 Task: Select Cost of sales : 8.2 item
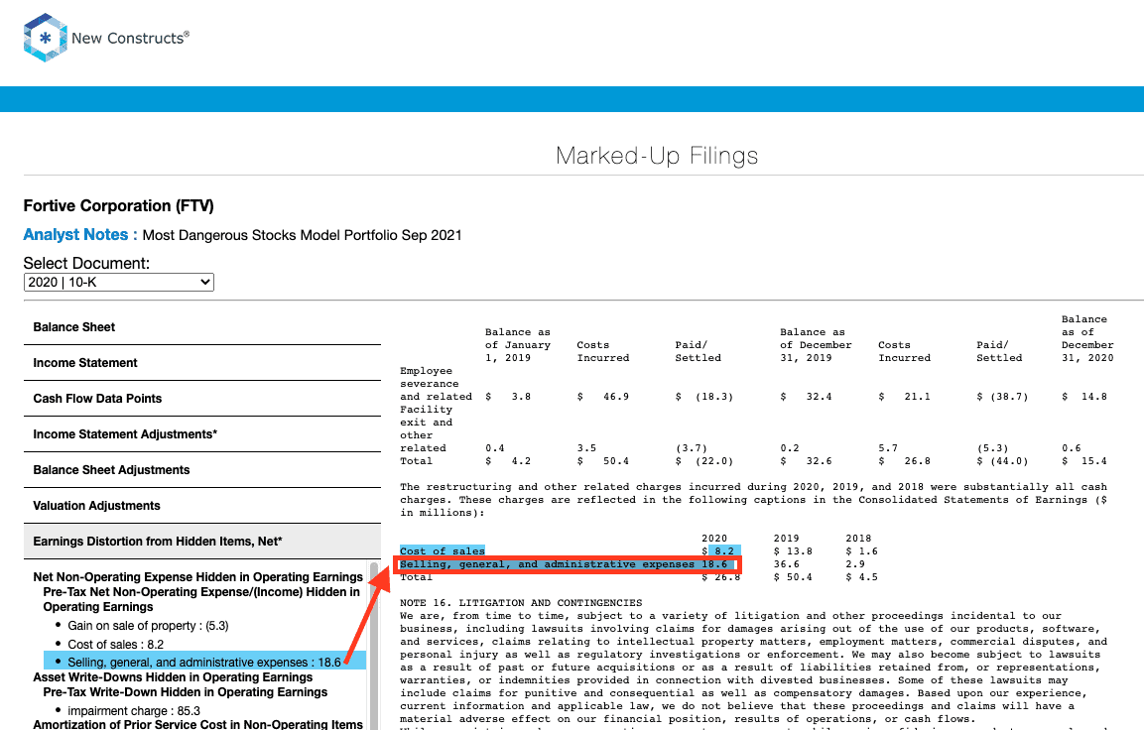(116, 645)
